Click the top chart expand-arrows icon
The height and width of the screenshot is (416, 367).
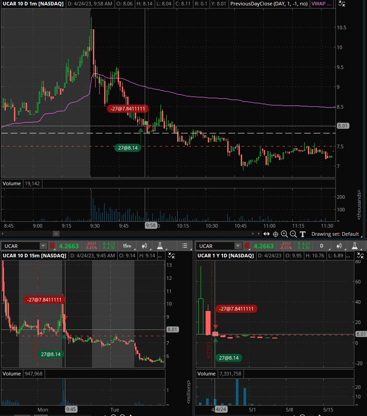342,4
